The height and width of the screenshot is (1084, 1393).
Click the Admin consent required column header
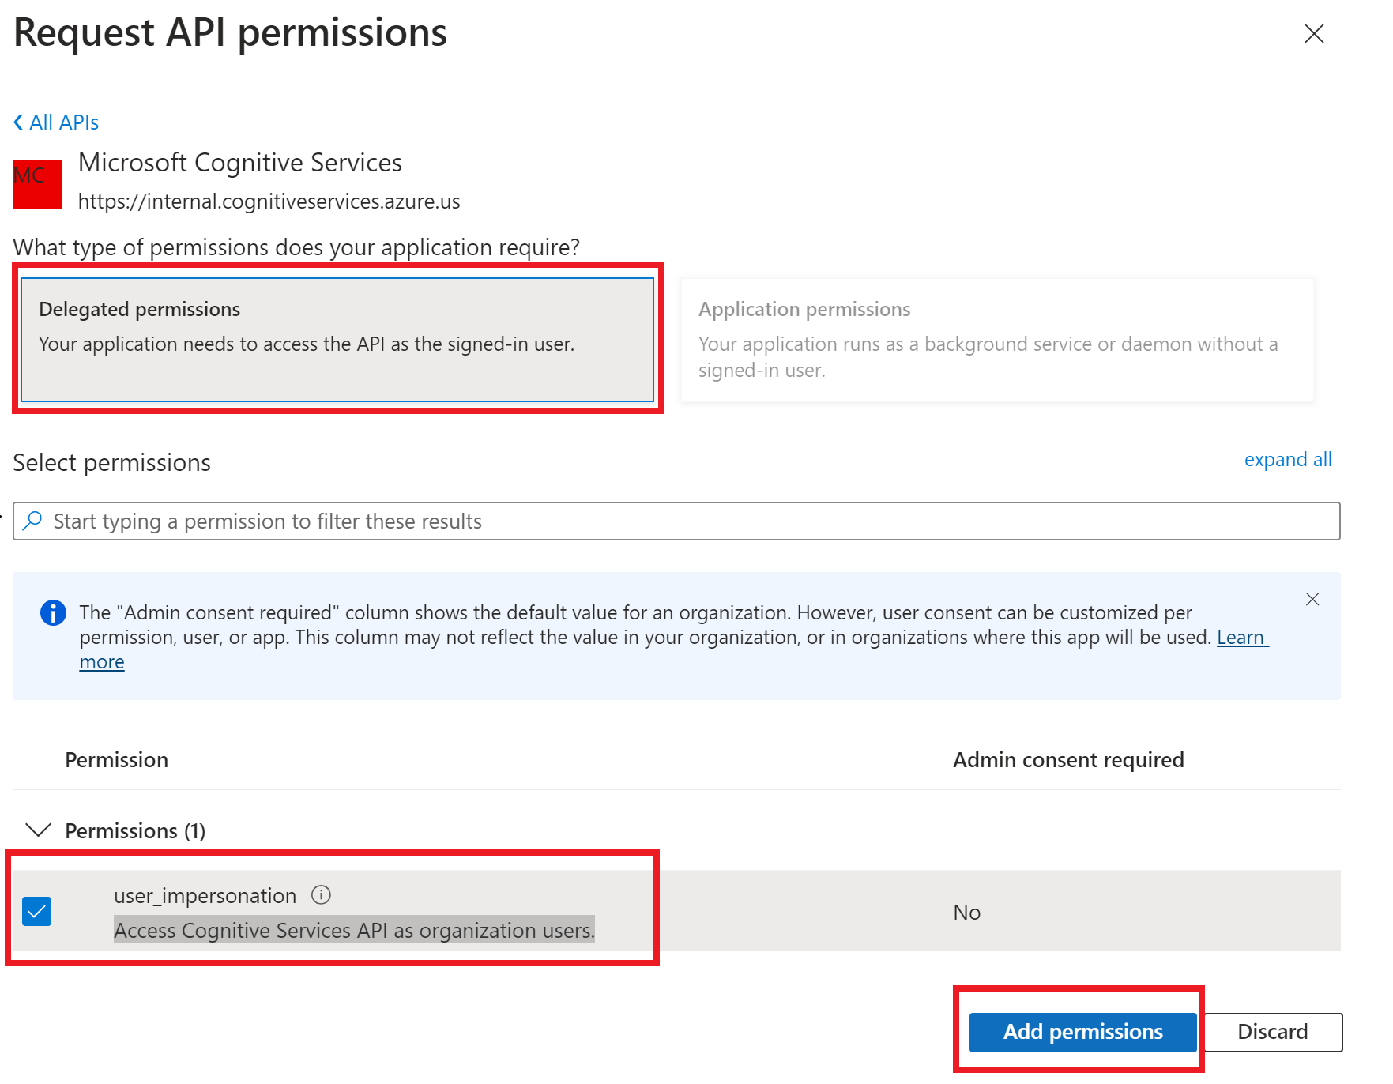1067,760
